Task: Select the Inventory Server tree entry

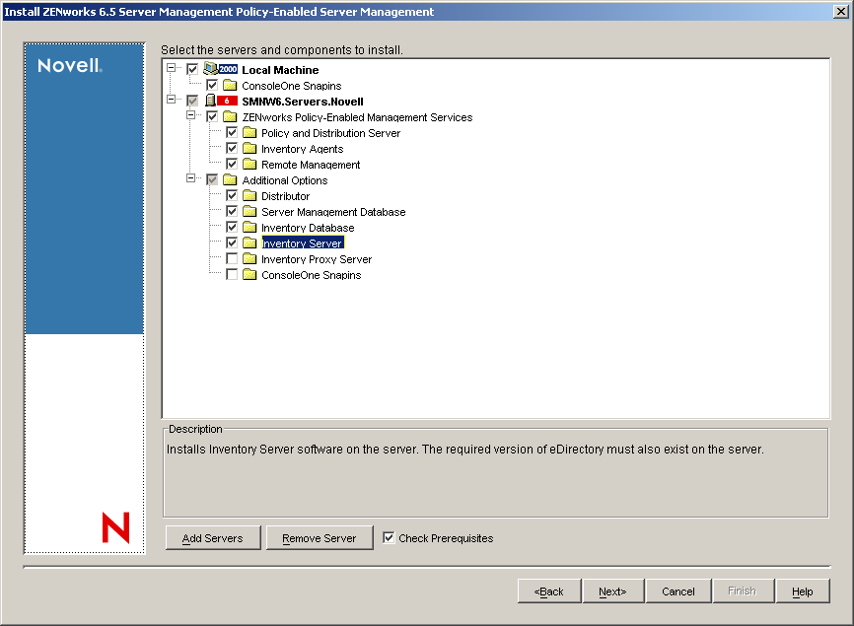Action: pyautogui.click(x=302, y=243)
